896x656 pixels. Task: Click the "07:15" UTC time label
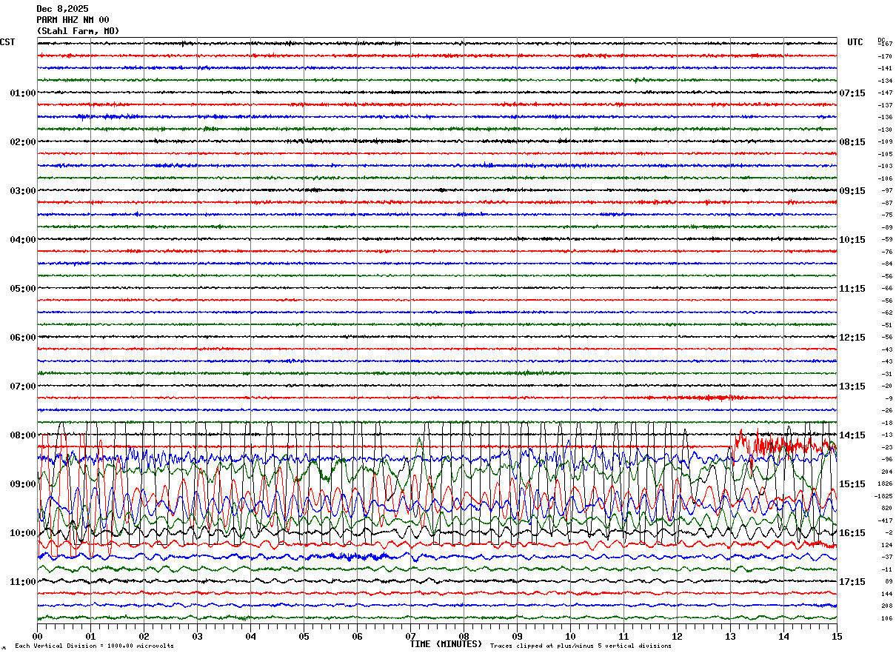coord(852,93)
